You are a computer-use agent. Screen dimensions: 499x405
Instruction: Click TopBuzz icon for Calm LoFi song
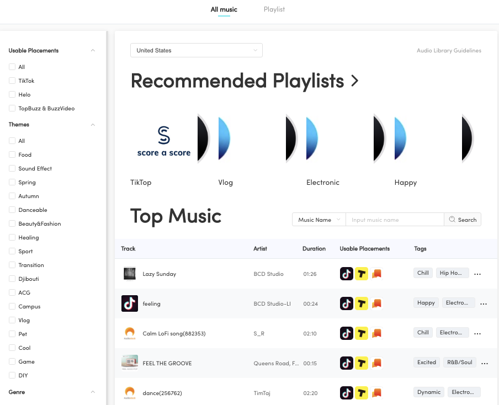coord(362,333)
